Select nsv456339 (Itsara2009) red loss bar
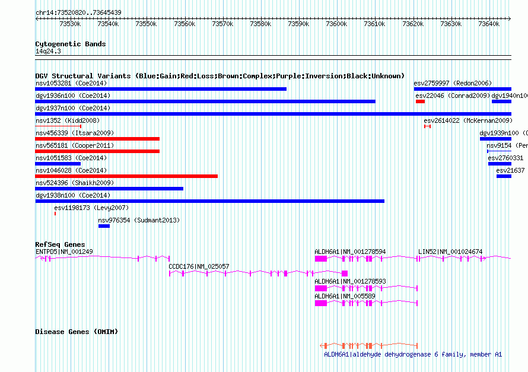 [x=97, y=139]
